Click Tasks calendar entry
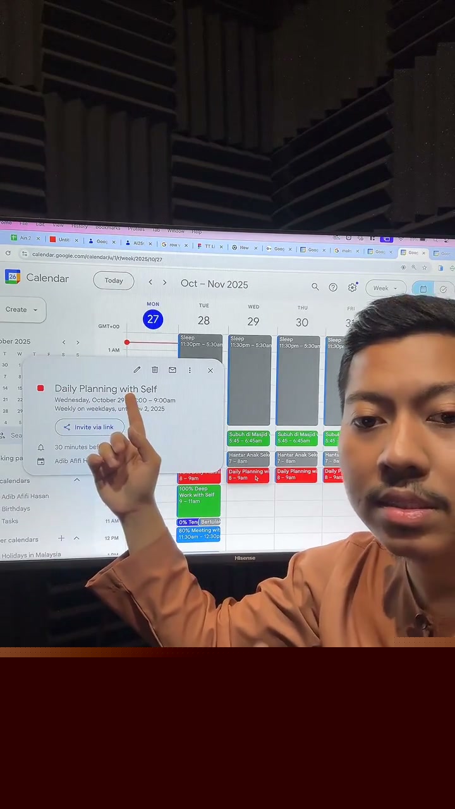455x809 pixels. coord(9,521)
